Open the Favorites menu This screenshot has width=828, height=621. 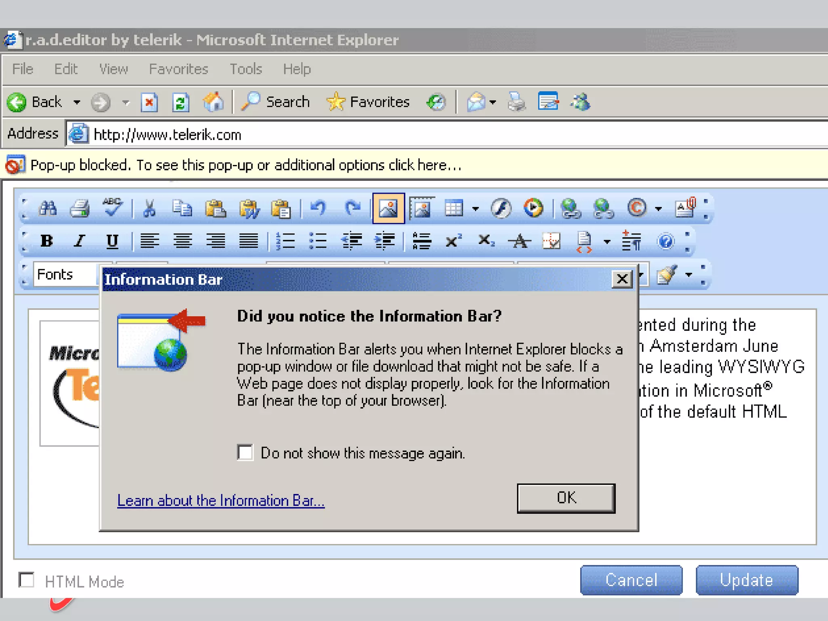[178, 69]
